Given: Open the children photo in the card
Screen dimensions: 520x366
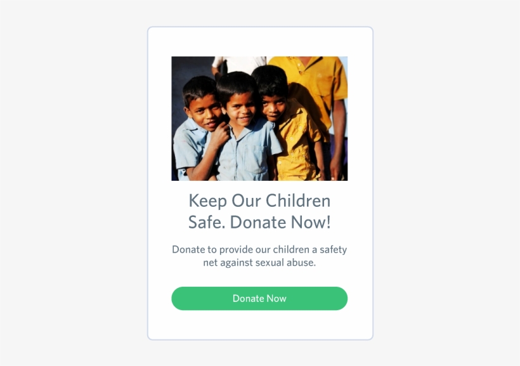Looking at the screenshot, I should [259, 119].
